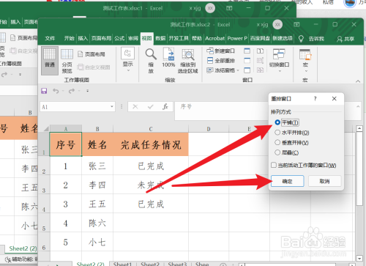Click vertical scrollbar down arrow

click(359, 258)
